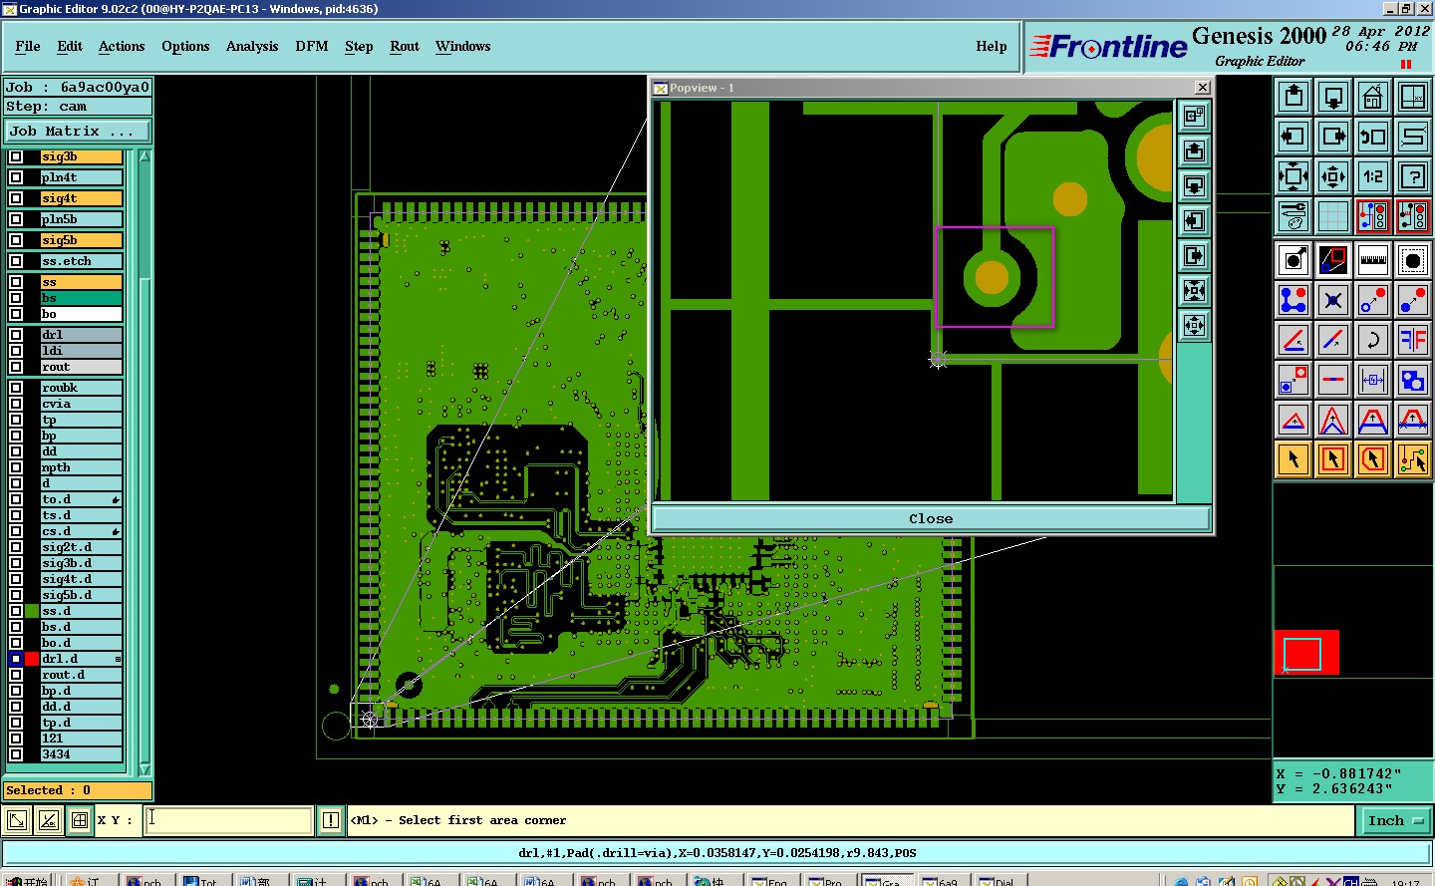Toggle display checkbox for layer ss.etch
The height and width of the screenshot is (886, 1435).
pyautogui.click(x=16, y=261)
